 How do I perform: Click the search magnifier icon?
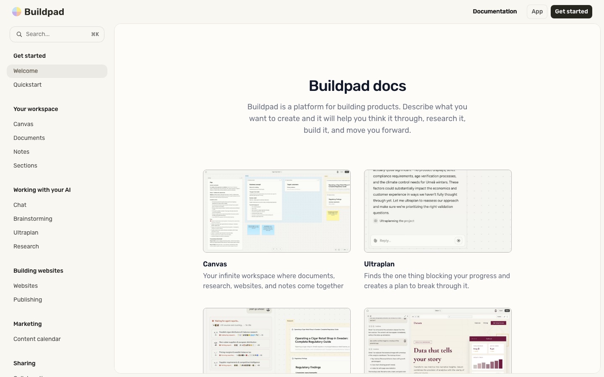[x=19, y=34]
